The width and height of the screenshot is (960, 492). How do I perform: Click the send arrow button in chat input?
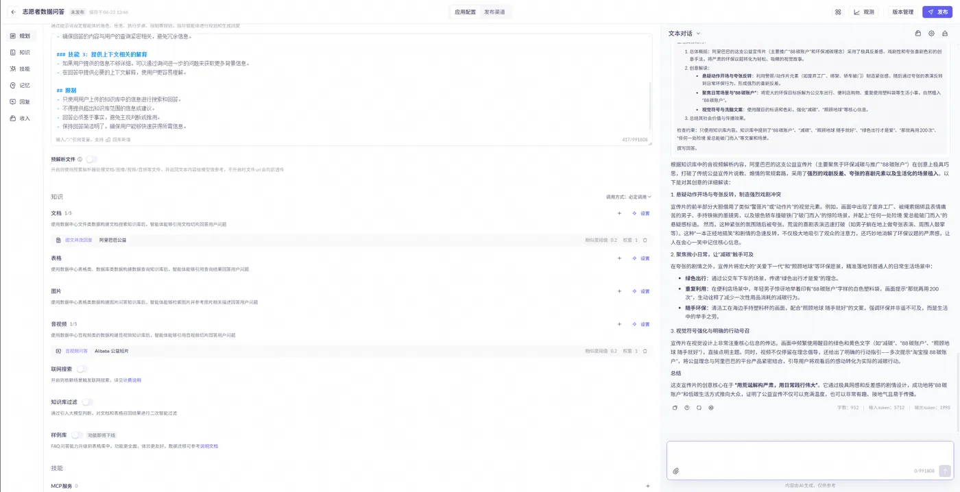[945, 471]
